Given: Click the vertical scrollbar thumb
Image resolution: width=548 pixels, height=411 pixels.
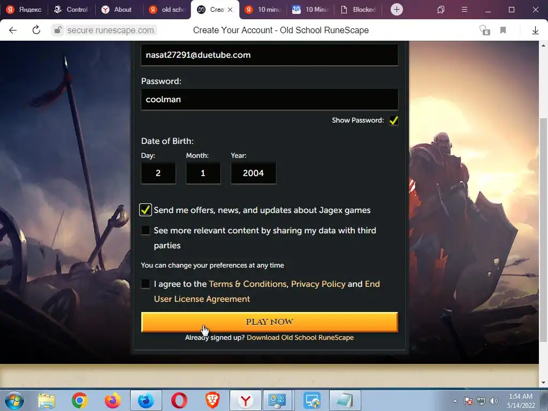Looking at the screenshot, I should click(544, 230).
